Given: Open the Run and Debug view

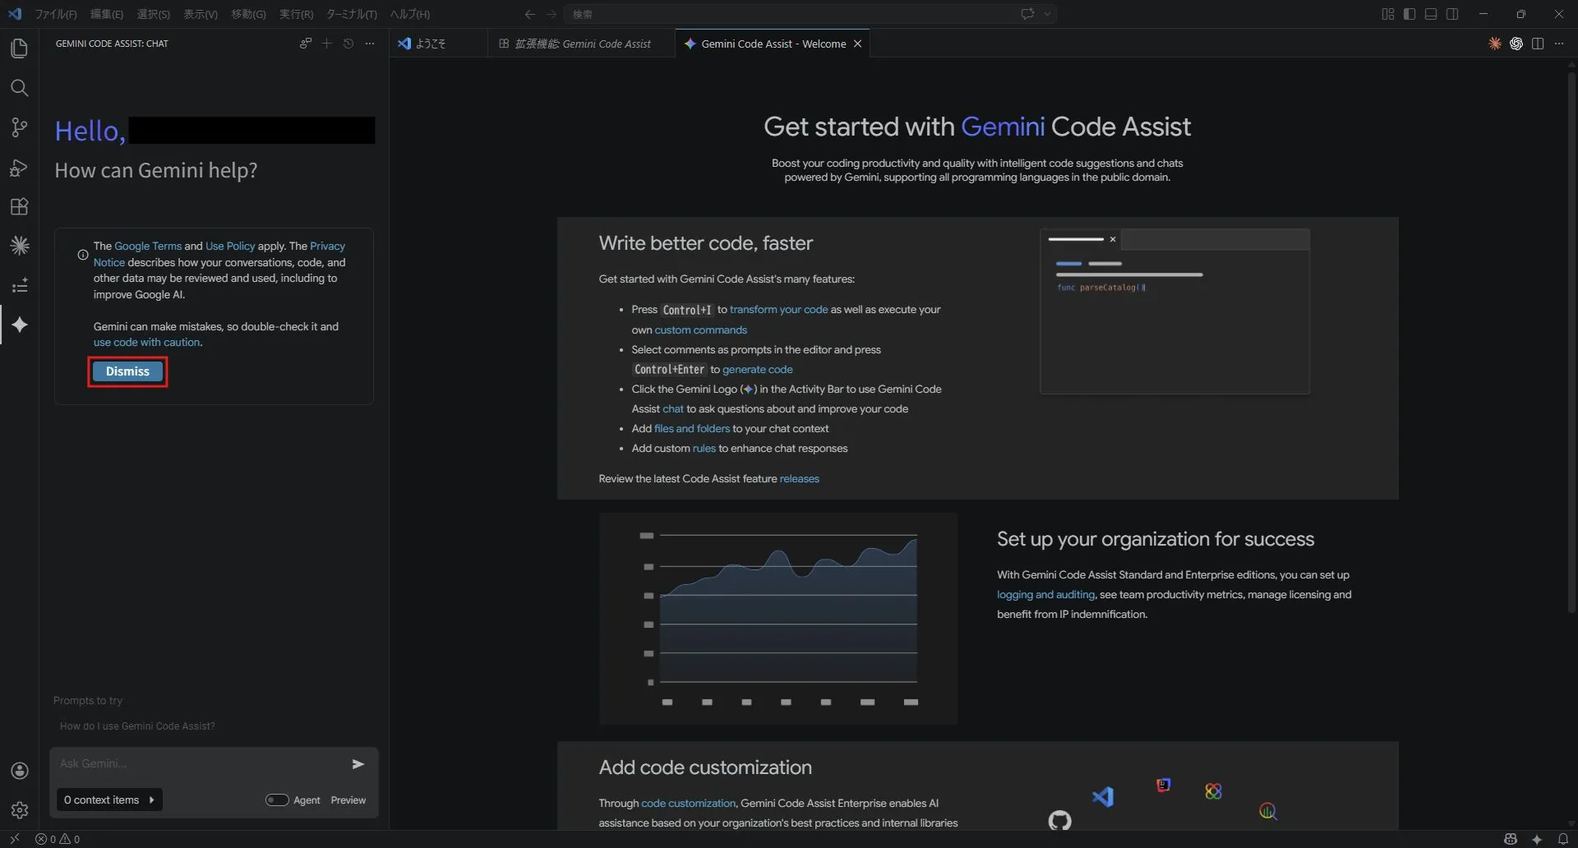Looking at the screenshot, I should [19, 167].
